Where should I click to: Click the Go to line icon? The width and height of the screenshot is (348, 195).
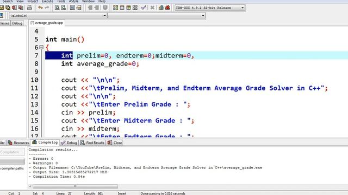[79, 8]
